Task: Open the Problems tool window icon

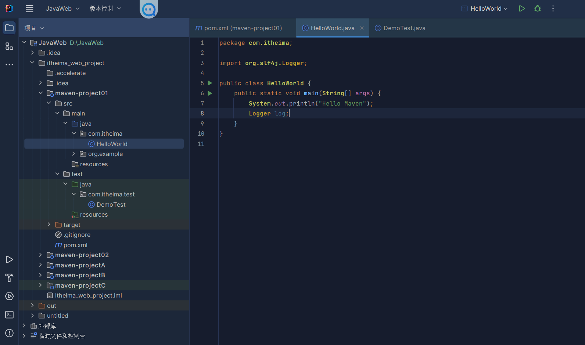Action: click(x=9, y=333)
